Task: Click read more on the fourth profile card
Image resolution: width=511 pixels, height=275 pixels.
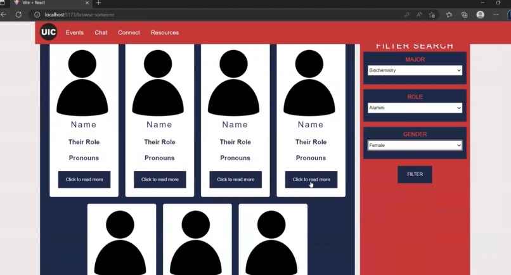Action: [311, 179]
